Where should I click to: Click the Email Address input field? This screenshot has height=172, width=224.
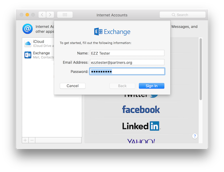point(127,62)
